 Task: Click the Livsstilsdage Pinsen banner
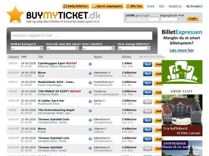click(x=182, y=148)
